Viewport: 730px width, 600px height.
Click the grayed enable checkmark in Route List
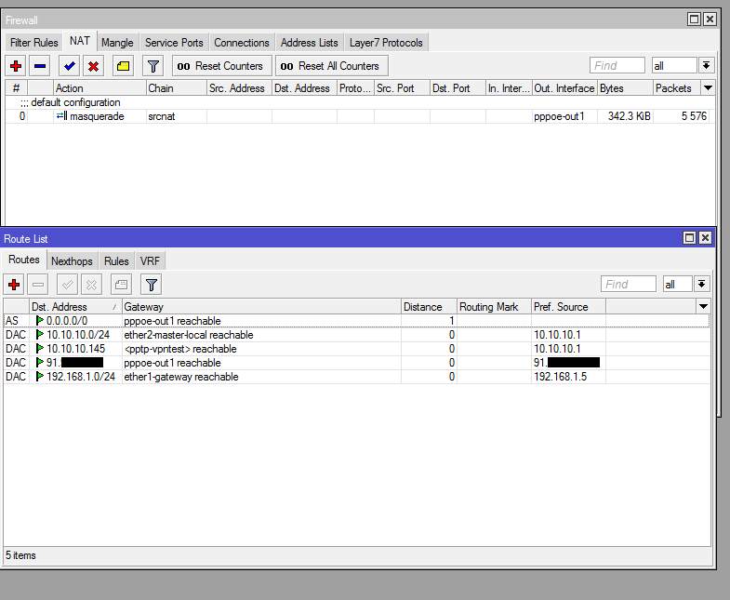68,284
